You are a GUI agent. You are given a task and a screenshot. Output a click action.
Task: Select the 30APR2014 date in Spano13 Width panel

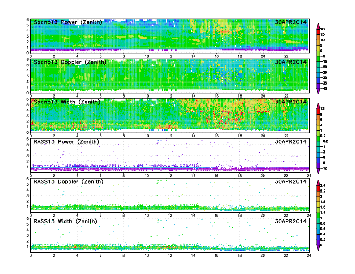click(x=291, y=102)
